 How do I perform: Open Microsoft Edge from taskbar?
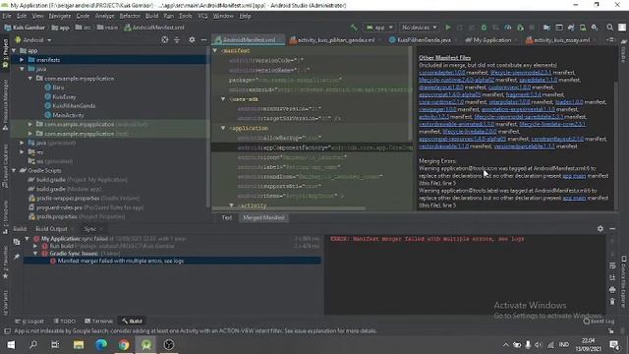click(101, 345)
